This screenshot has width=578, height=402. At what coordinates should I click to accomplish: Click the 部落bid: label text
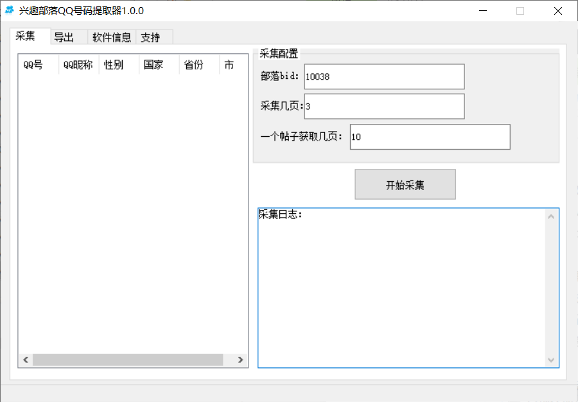[280, 76]
